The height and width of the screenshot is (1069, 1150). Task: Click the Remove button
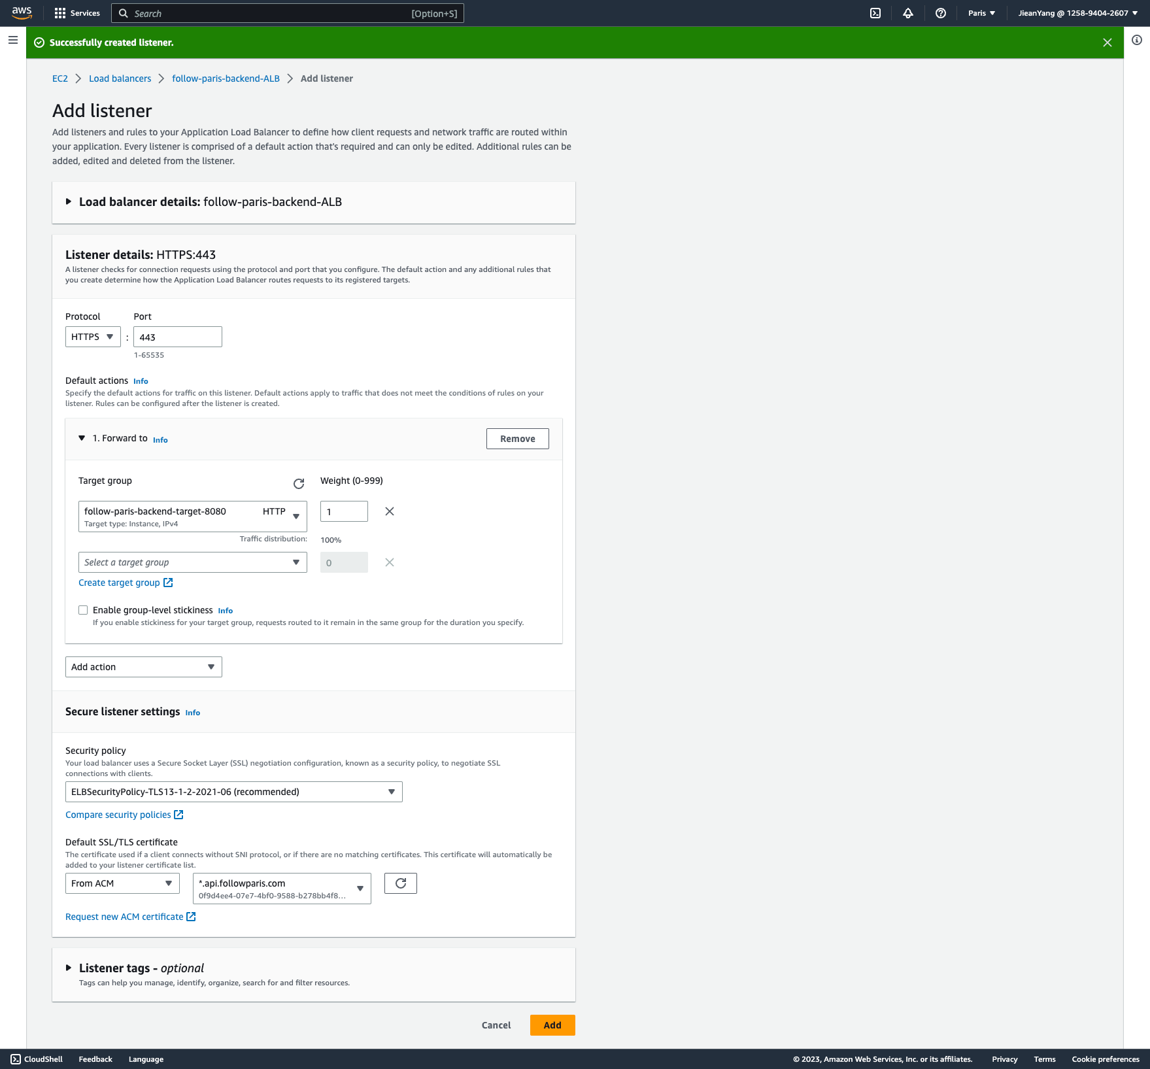click(x=518, y=439)
